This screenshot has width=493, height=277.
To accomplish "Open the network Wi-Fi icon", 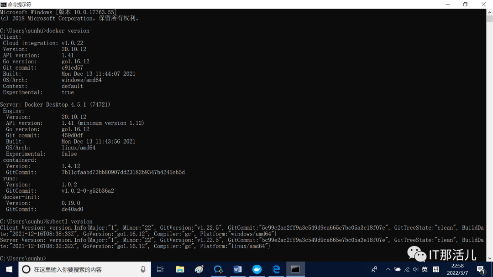I will [407, 269].
